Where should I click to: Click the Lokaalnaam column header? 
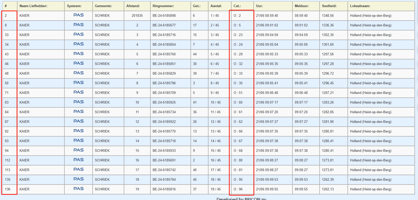pyautogui.click(x=360, y=6)
